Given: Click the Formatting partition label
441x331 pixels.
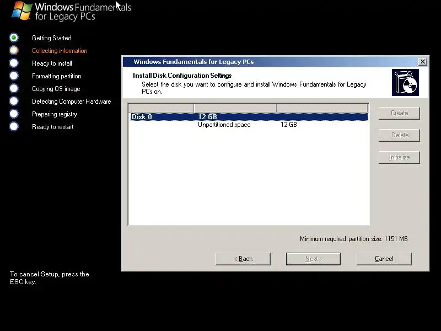Looking at the screenshot, I should click(x=57, y=76).
